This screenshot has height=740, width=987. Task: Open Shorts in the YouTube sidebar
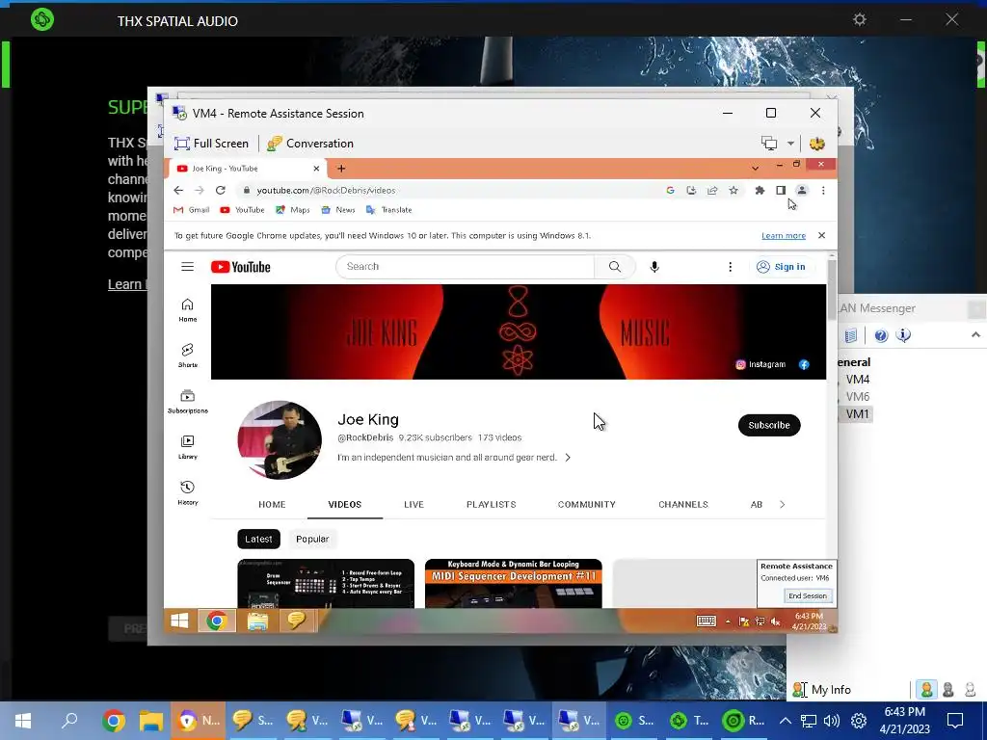coord(188,356)
